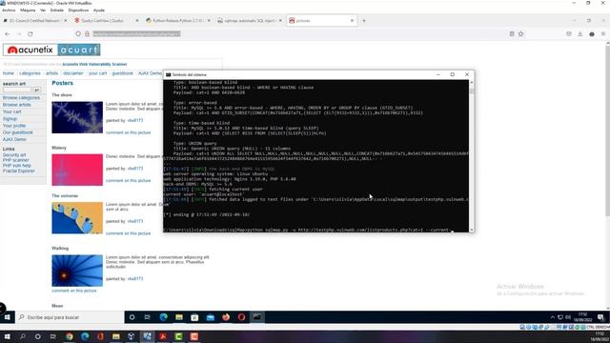Open Task View in the VM taskbar
Viewport: 610px width, 343px height.
[x=147, y=317]
